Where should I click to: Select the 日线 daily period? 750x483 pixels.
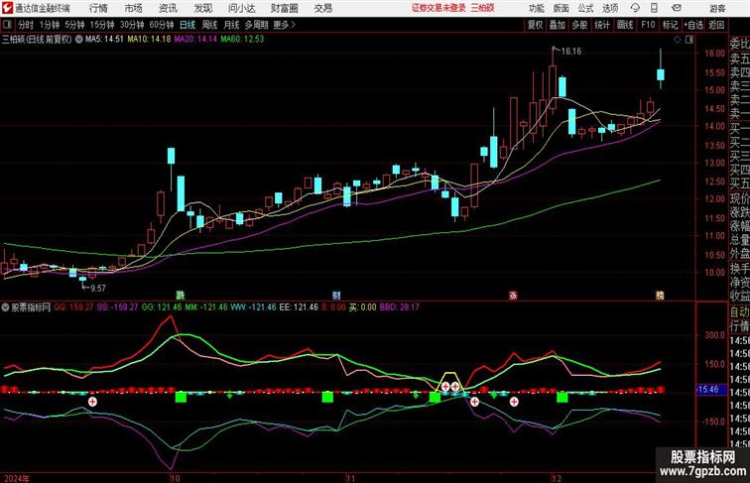tap(187, 25)
